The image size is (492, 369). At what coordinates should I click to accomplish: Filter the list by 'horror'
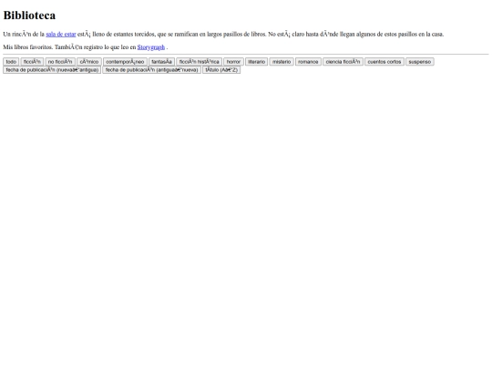pyautogui.click(x=233, y=62)
